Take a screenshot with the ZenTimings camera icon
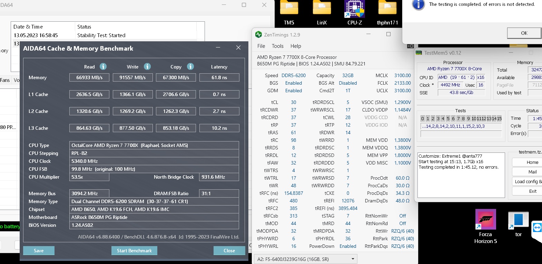 [410, 46]
